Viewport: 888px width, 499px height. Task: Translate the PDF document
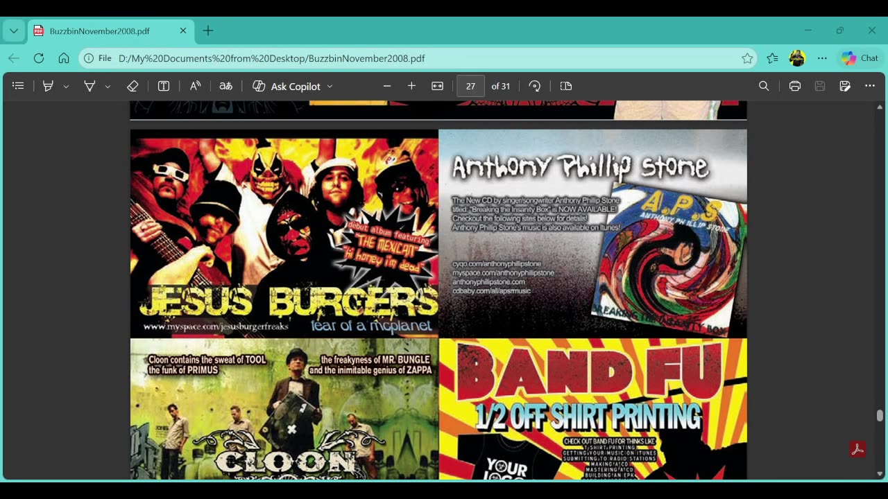pos(225,86)
